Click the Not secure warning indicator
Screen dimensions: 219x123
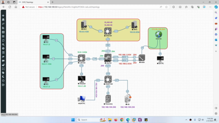(x=28, y=7)
